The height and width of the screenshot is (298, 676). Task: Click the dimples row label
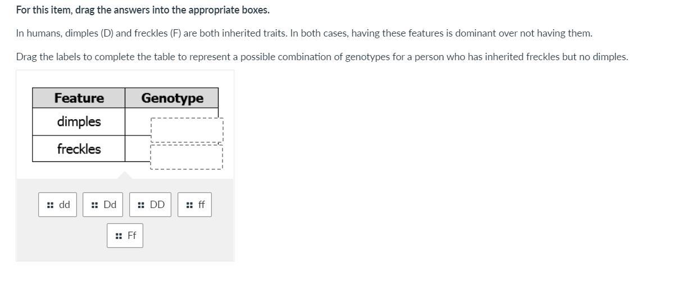click(x=79, y=121)
